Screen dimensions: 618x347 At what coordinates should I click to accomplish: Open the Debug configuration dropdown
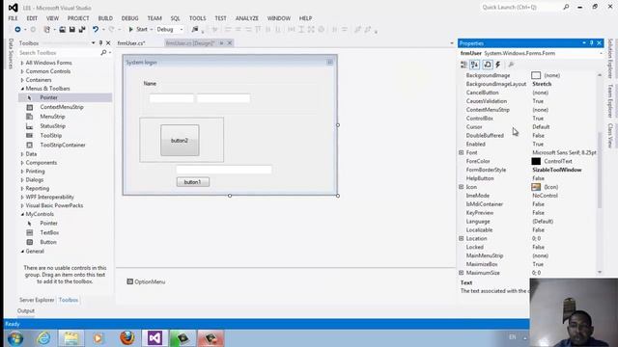[x=182, y=30]
